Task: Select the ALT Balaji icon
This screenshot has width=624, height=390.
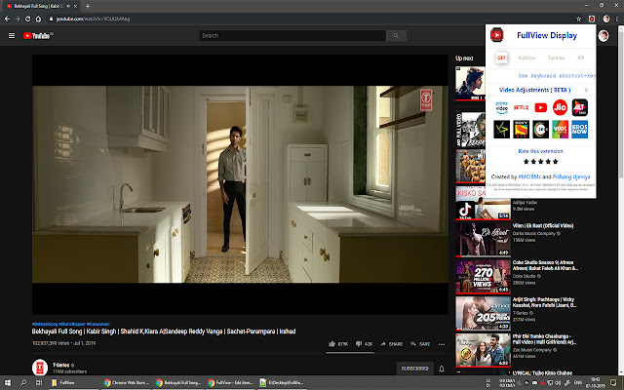Action: pyautogui.click(x=579, y=107)
